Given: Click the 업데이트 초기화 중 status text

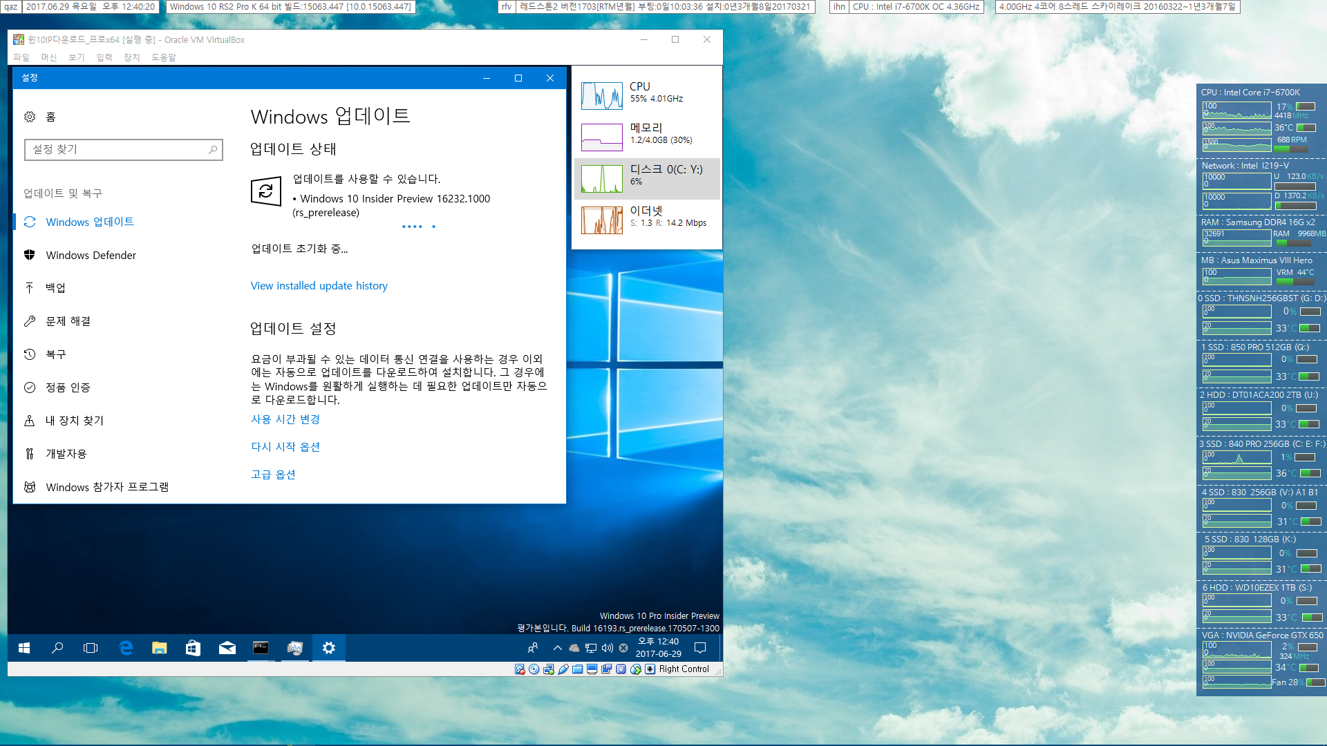Looking at the screenshot, I should pos(299,249).
